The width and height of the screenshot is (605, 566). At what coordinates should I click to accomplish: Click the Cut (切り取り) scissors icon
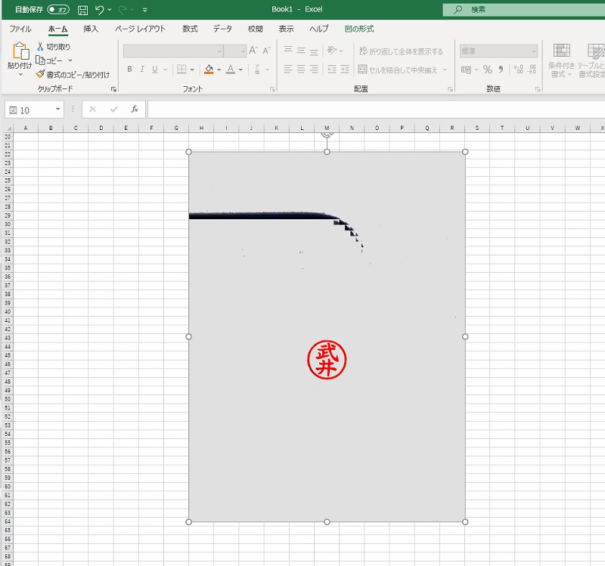[x=41, y=47]
